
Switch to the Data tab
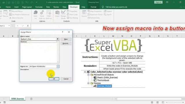click(x=48, y=7)
